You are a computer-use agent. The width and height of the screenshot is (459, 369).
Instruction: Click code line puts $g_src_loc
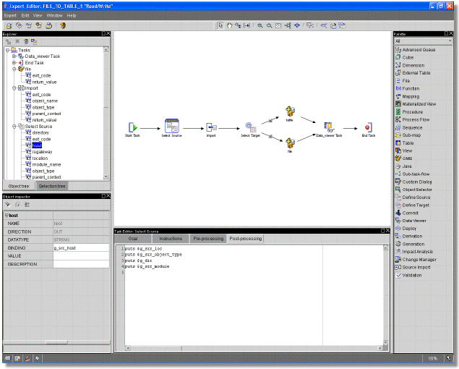click(x=143, y=249)
